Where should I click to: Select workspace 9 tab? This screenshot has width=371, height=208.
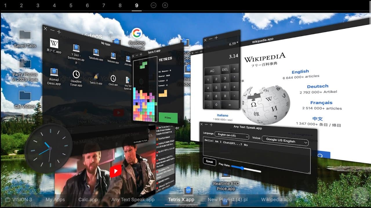tap(137, 5)
